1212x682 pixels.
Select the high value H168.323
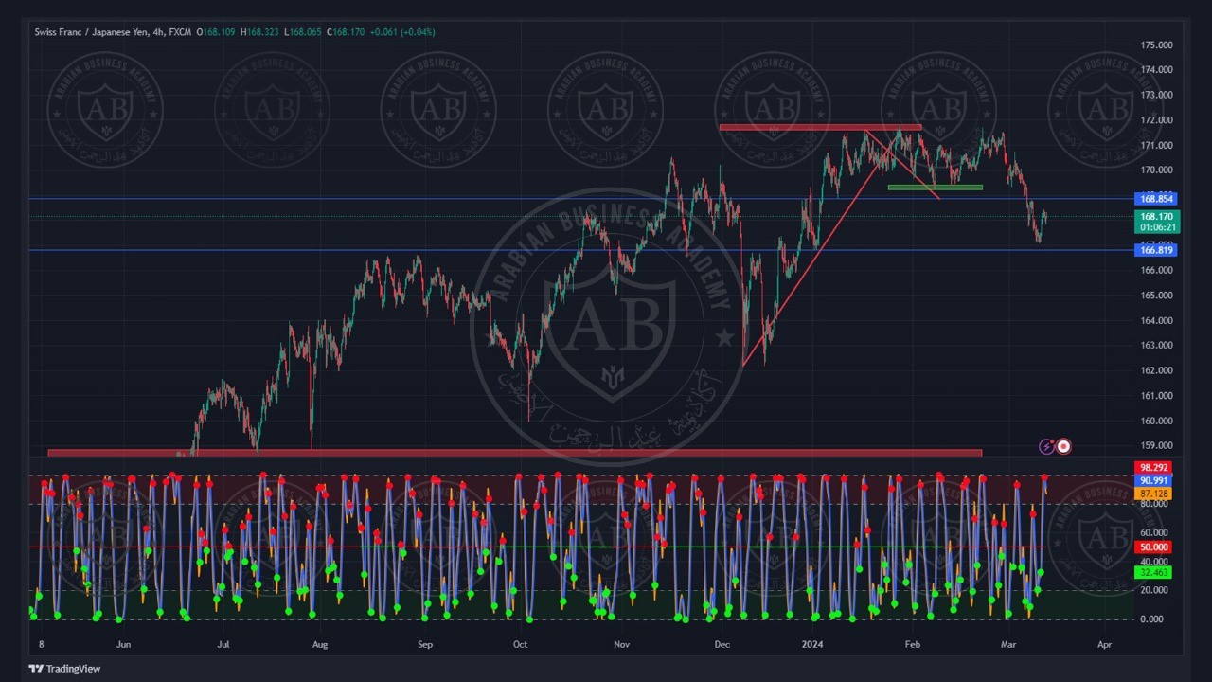tap(259, 32)
